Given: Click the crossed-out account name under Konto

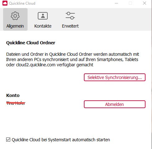Looking at the screenshot, I should pyautogui.click(x=16, y=103).
